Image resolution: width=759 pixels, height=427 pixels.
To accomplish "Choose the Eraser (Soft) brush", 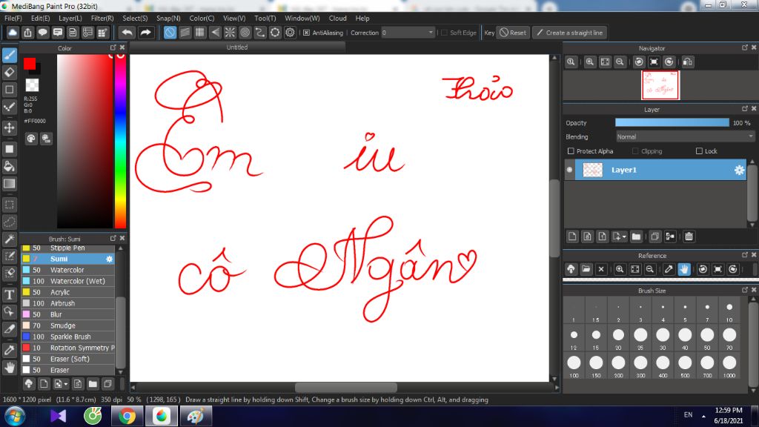I will [67, 360].
